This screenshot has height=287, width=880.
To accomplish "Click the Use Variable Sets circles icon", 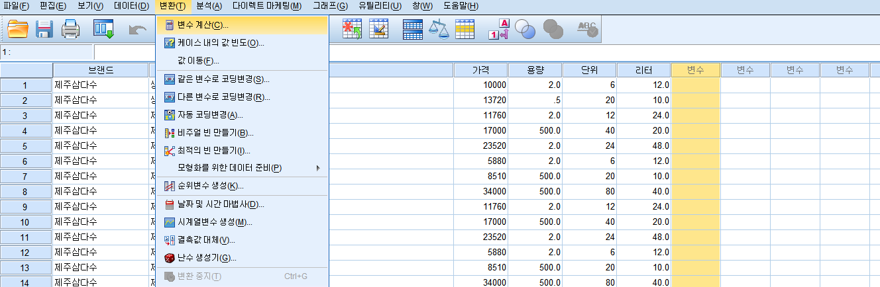I will (525, 29).
